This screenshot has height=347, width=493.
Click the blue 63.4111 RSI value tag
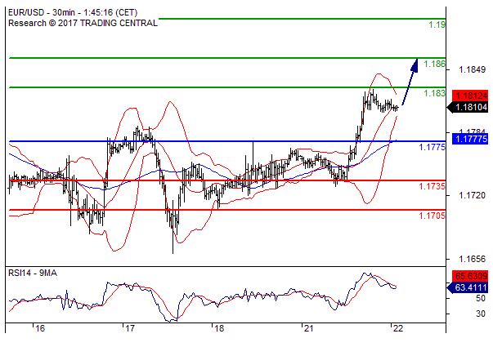click(x=468, y=287)
